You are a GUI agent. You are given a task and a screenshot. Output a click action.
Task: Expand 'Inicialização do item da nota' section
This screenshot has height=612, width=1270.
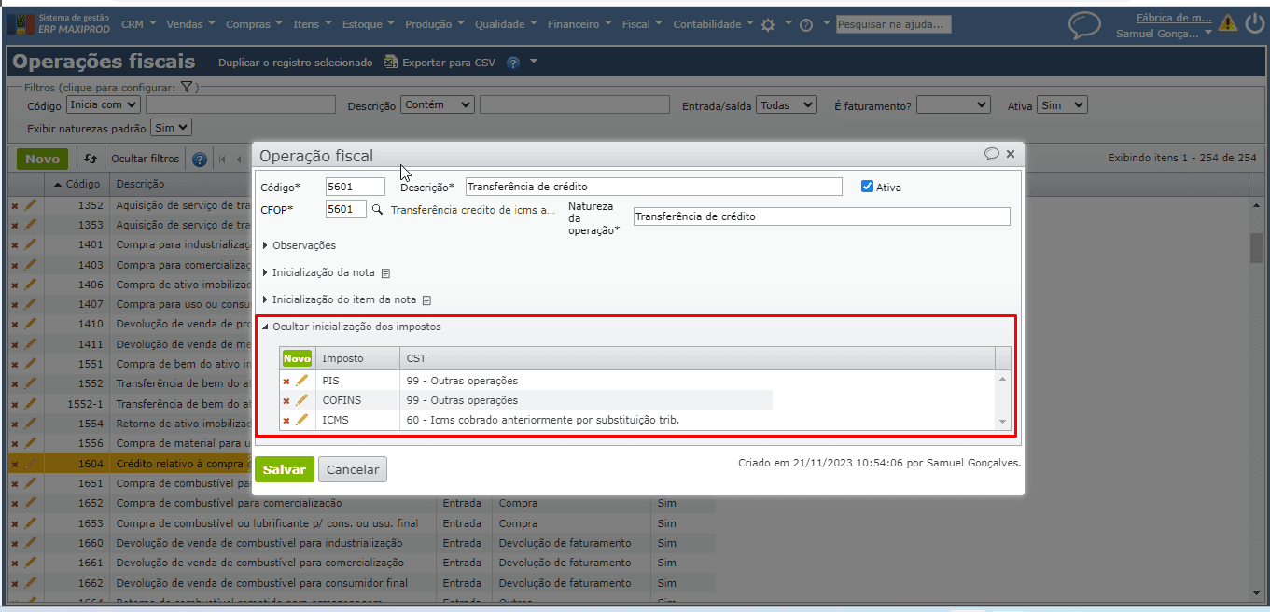[x=340, y=299]
